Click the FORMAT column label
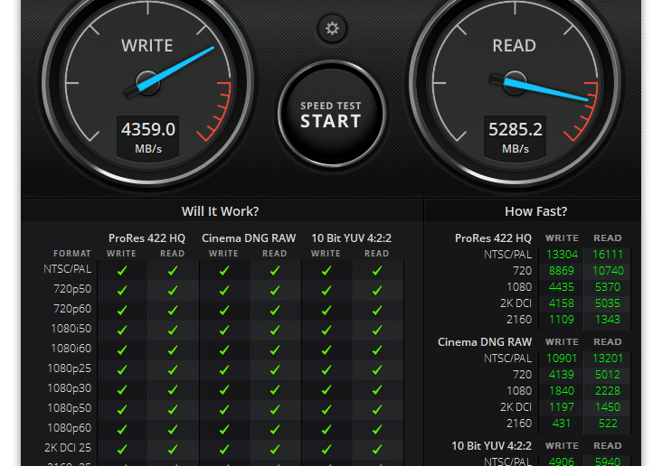This screenshot has width=662, height=466. (x=72, y=254)
